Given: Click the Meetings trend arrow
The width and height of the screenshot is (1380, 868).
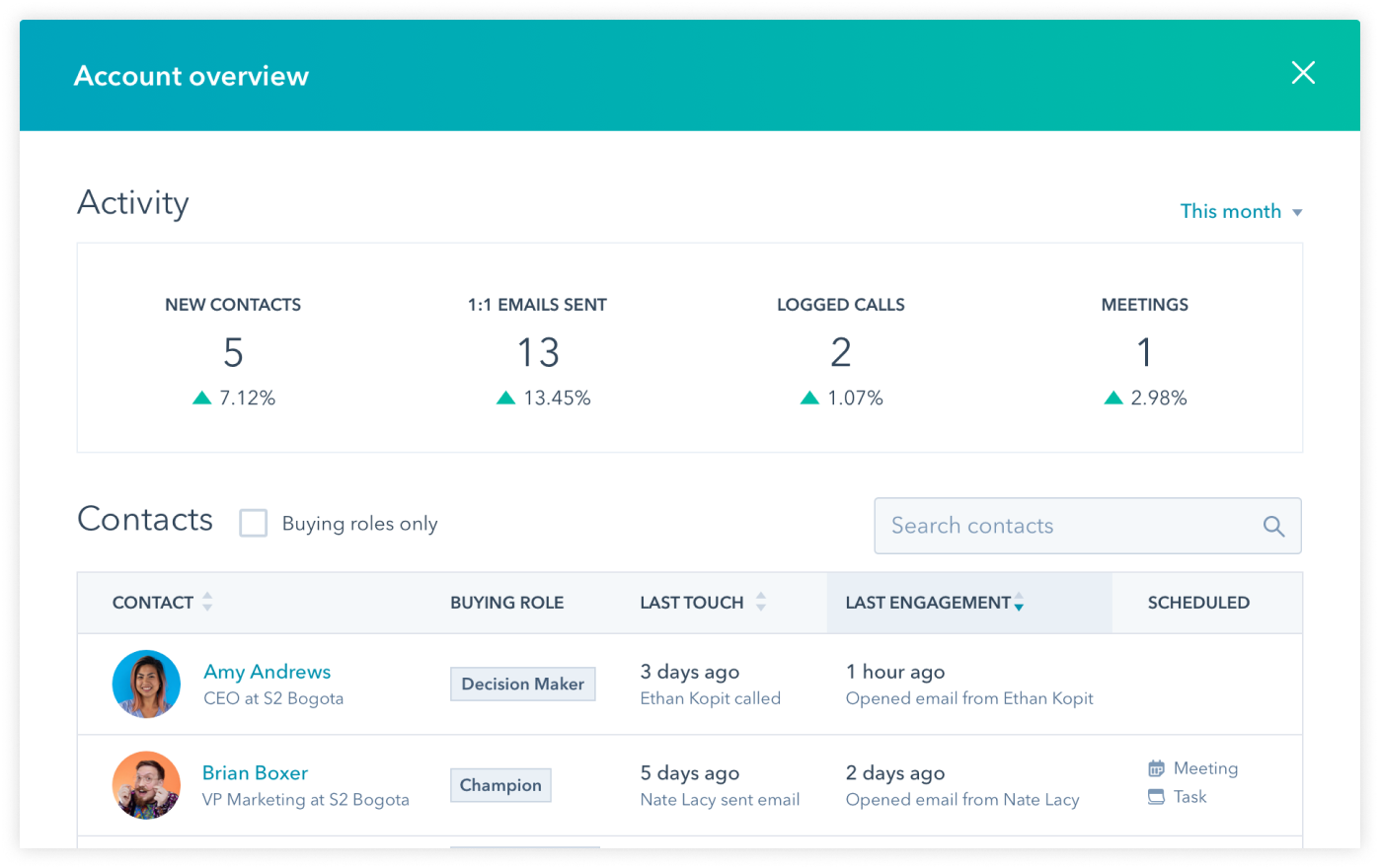Looking at the screenshot, I should tap(1113, 398).
